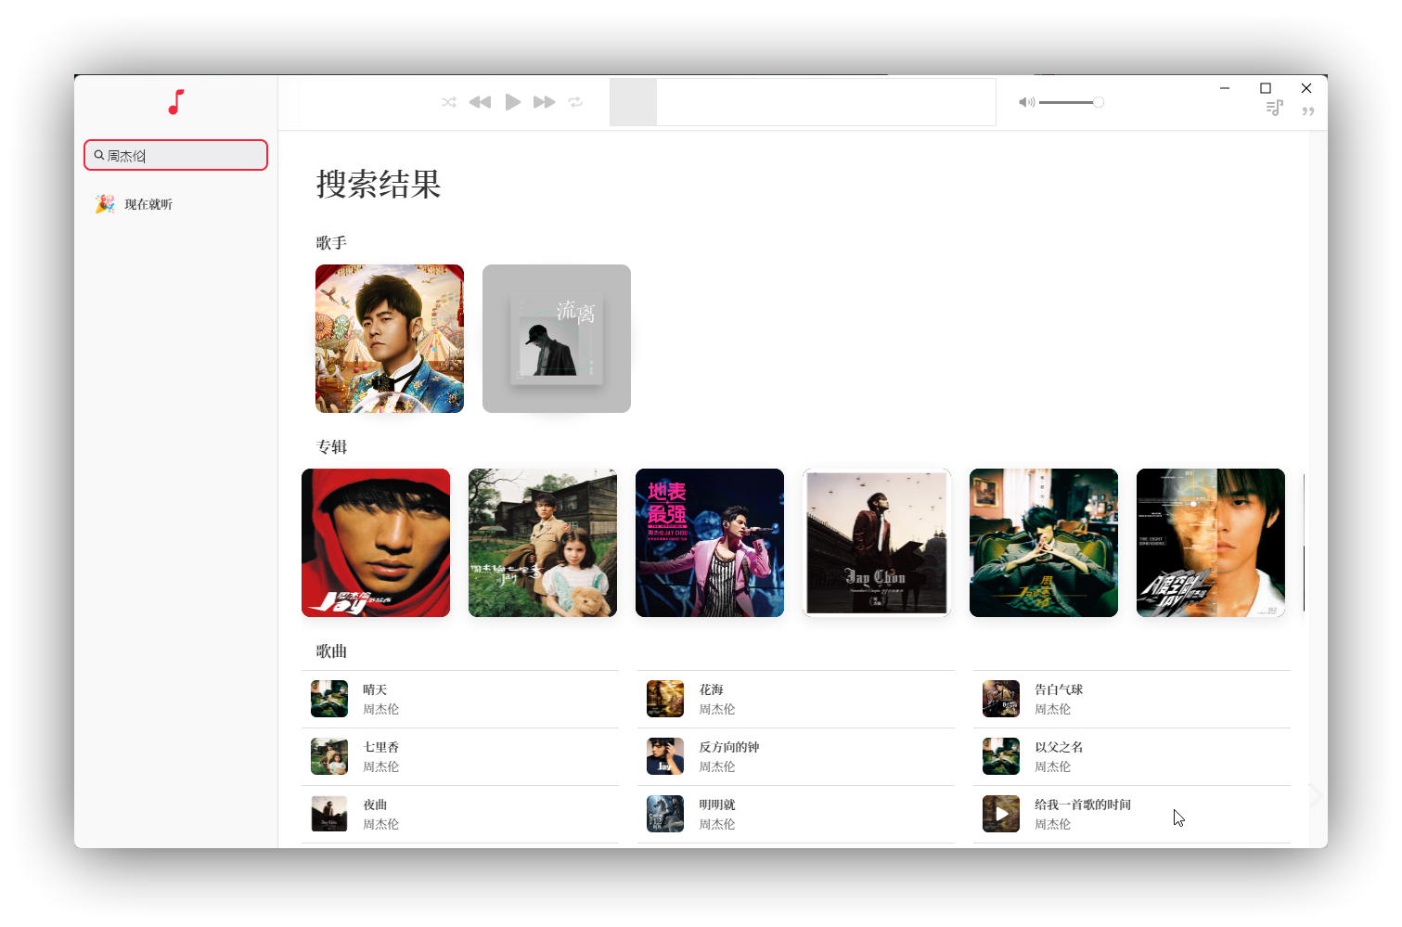1402x927 pixels.
Task: Click the play overlay on 给我一首歌的时间
Action: [x=1000, y=813]
